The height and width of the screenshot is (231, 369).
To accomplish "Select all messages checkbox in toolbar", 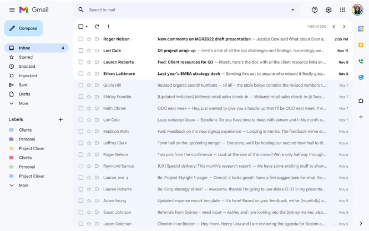I will 80,26.
